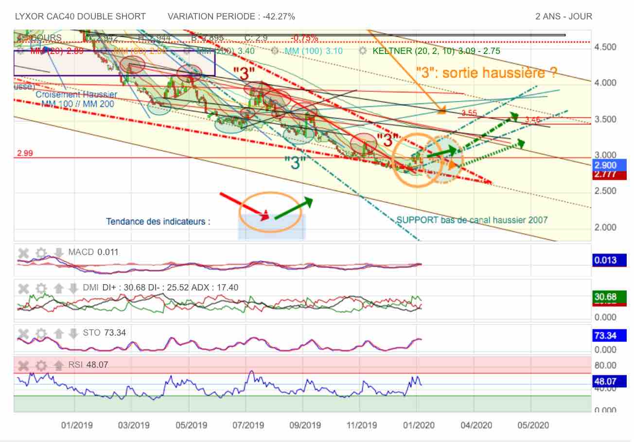This screenshot has height=442, width=634.
Task: Move the DMI panel up
Action: [x=58, y=288]
